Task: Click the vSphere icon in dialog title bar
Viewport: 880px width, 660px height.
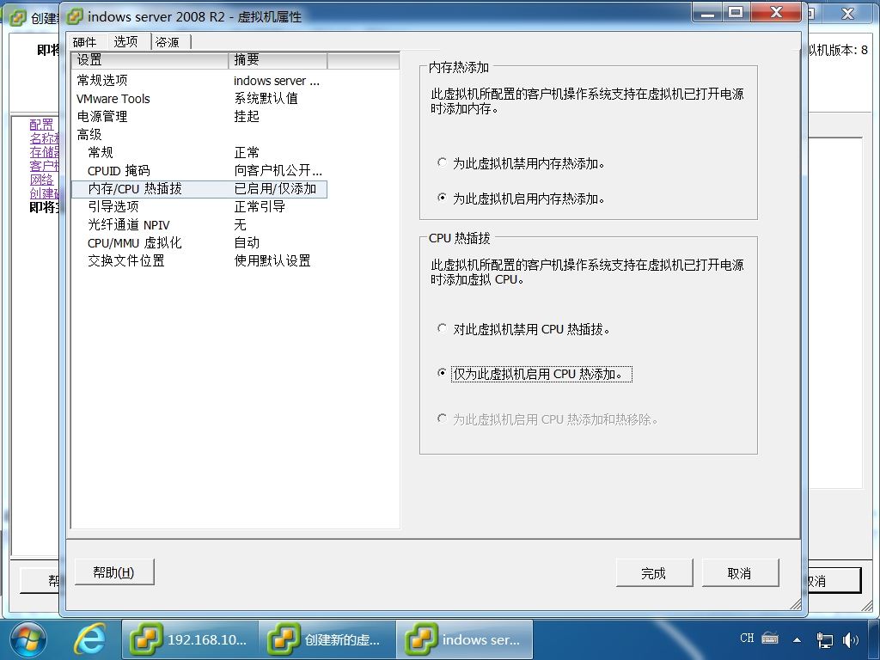Action: click(x=74, y=17)
